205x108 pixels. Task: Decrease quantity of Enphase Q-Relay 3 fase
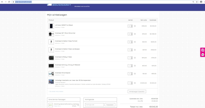(132, 58)
